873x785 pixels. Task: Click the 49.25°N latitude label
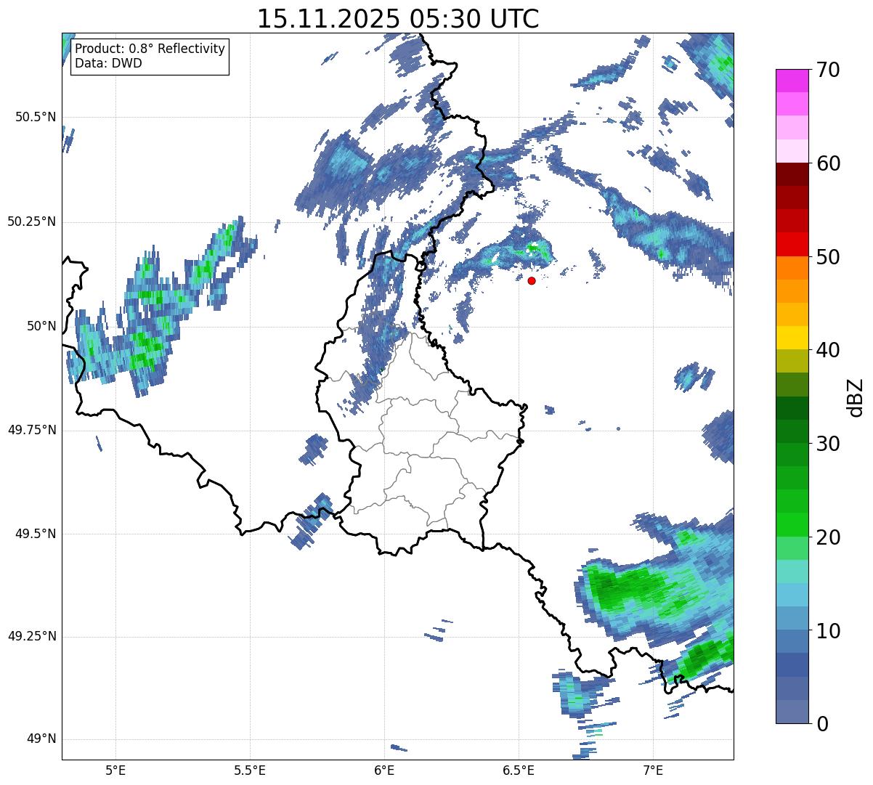(x=31, y=636)
